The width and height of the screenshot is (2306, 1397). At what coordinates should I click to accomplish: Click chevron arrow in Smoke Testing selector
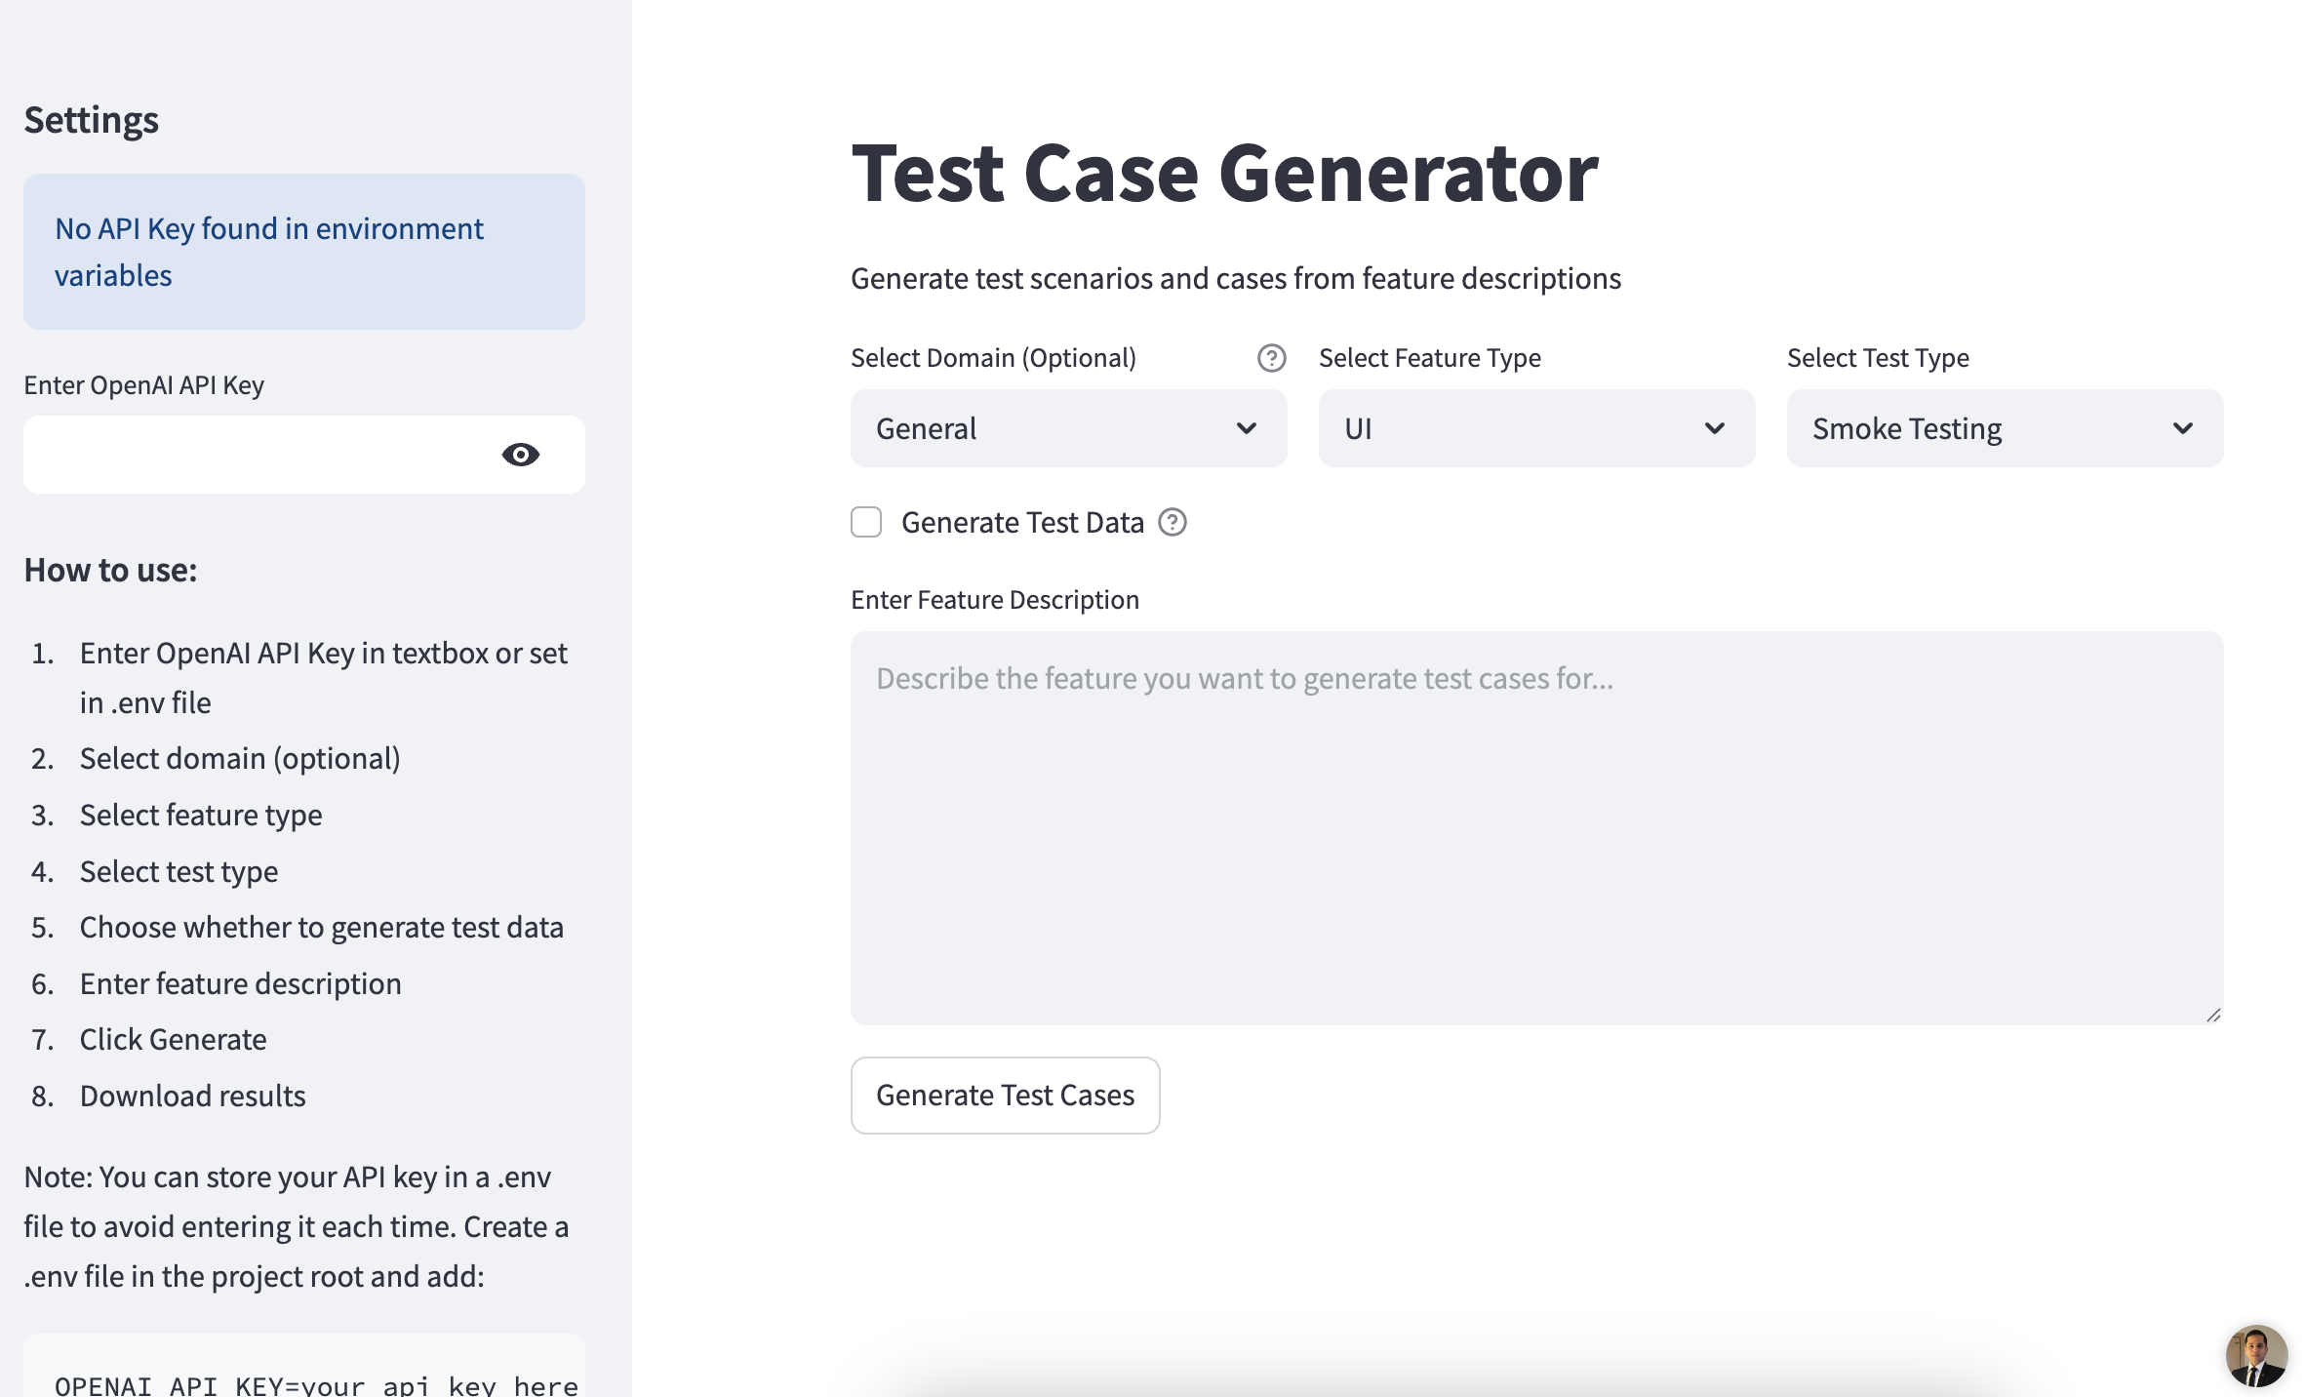click(x=2182, y=428)
